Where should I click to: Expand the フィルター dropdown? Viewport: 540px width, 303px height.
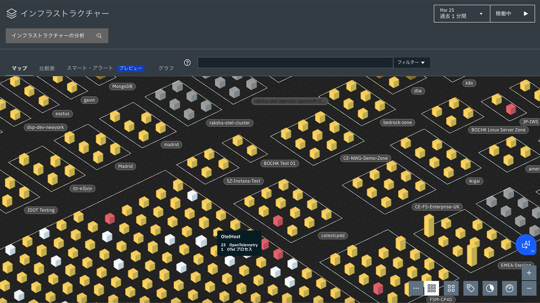(x=411, y=63)
